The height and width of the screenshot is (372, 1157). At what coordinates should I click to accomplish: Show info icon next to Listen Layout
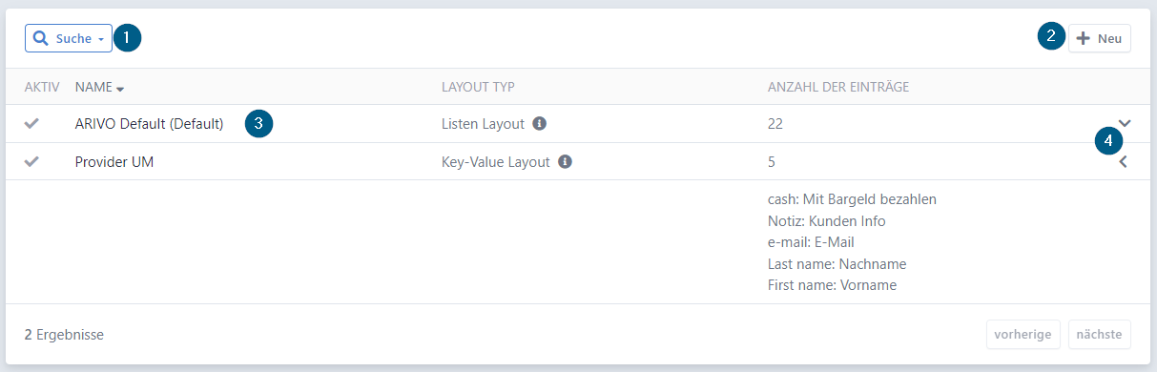[539, 123]
